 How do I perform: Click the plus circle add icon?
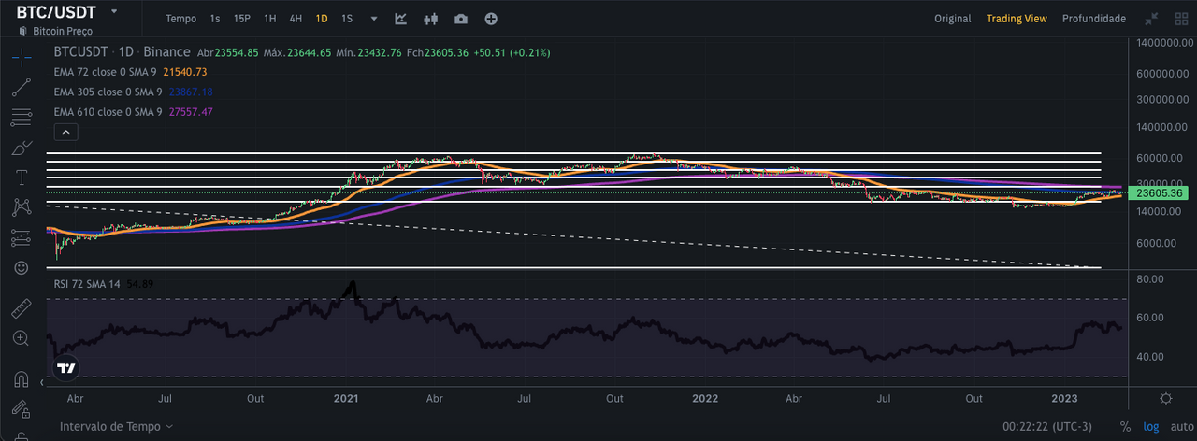[491, 19]
